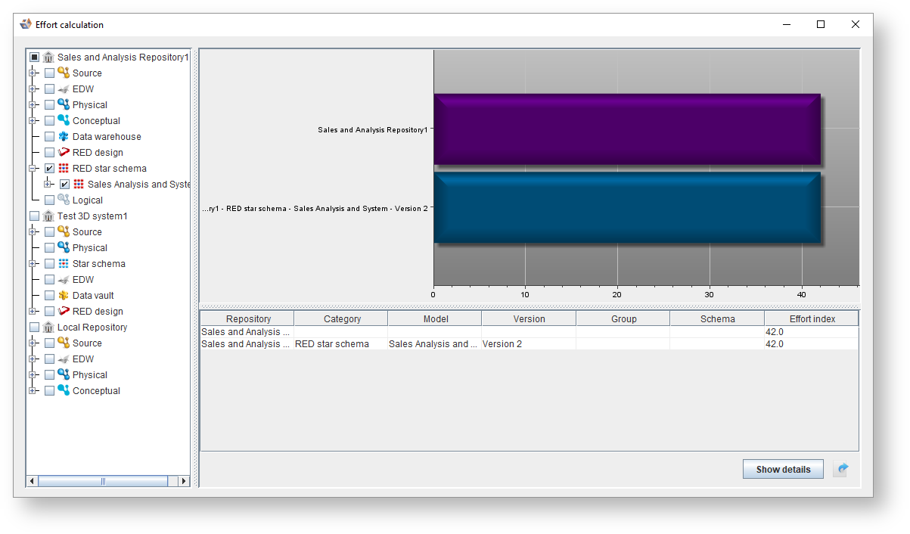The width and height of the screenshot is (910, 534).
Task: Select the Physical tree item under Local Repository
Action: 90,375
